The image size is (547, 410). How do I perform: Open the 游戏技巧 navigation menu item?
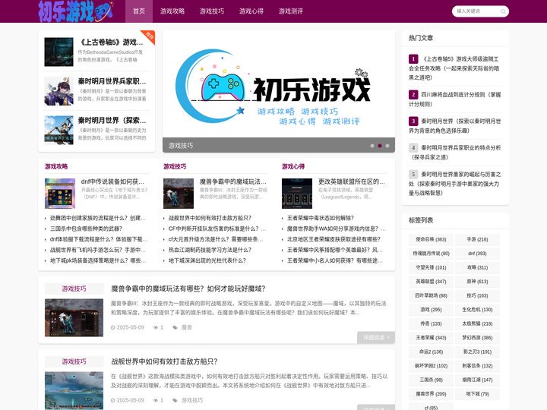pos(212,11)
